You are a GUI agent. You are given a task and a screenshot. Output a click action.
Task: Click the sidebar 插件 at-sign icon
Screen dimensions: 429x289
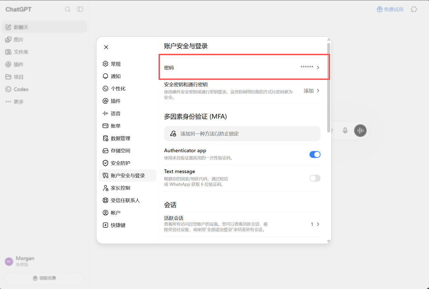coord(8,64)
